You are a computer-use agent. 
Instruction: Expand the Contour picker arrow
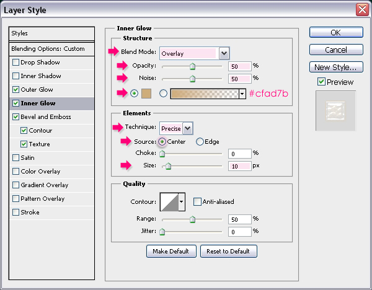click(182, 201)
